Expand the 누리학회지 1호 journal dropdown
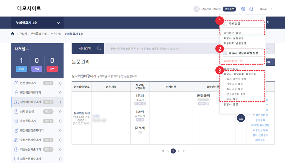The width and height of the screenshot is (285, 163). coord(58,23)
